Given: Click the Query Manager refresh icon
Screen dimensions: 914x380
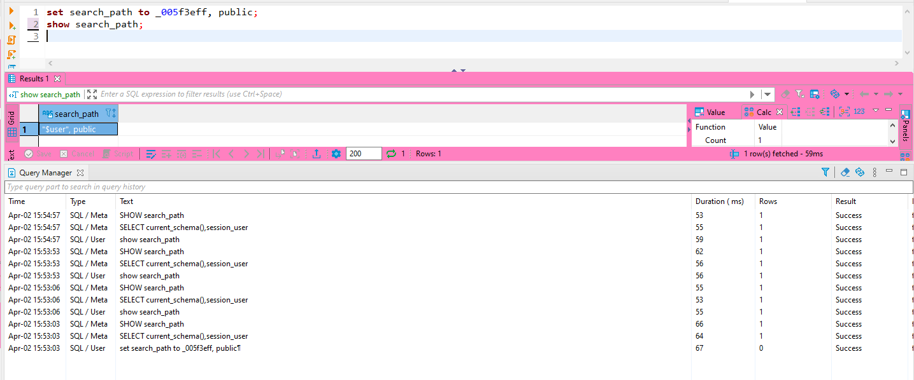Looking at the screenshot, I should [x=859, y=172].
